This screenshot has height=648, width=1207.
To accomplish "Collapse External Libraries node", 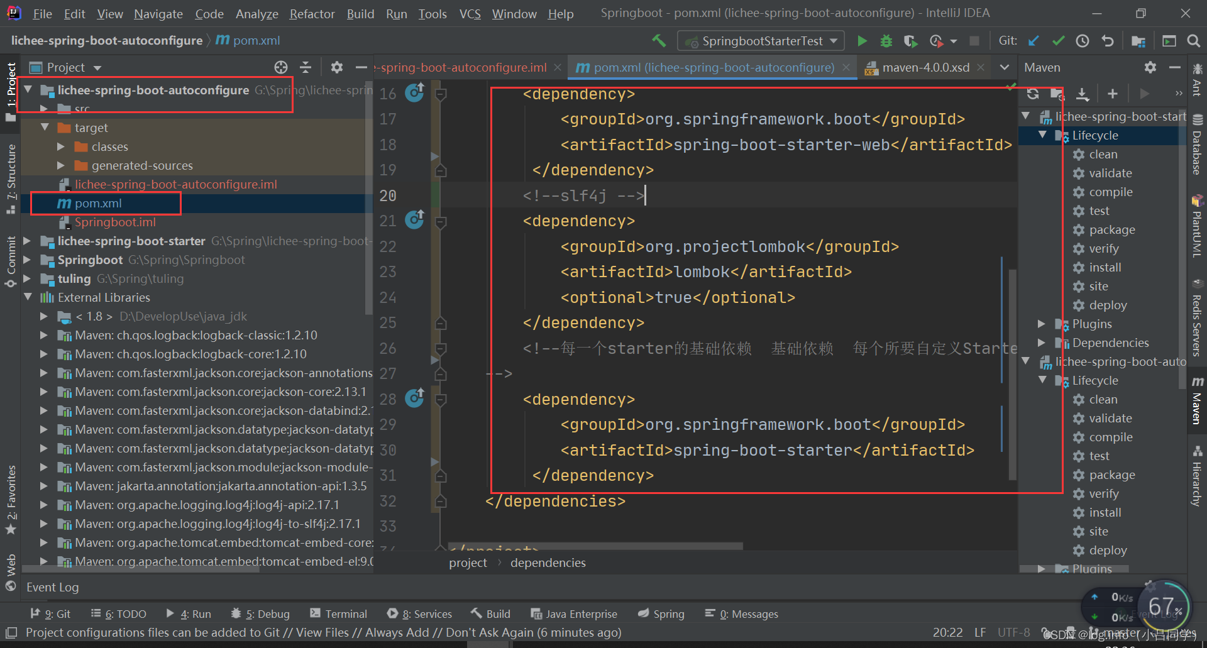I will (27, 297).
